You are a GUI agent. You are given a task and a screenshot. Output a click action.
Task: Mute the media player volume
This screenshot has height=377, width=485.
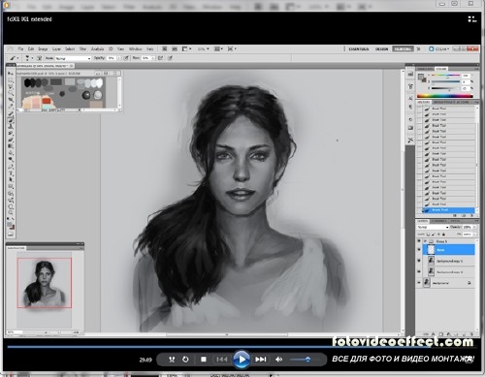[x=278, y=360]
